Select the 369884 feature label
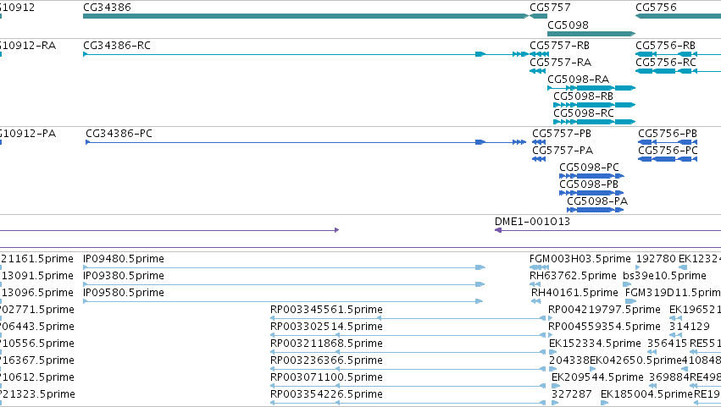 [x=669, y=377]
